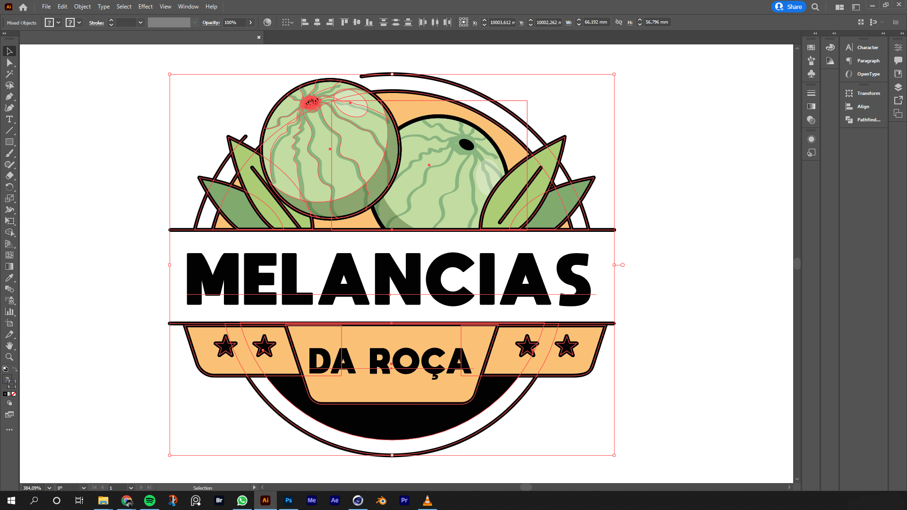Click the Share button

click(x=789, y=7)
